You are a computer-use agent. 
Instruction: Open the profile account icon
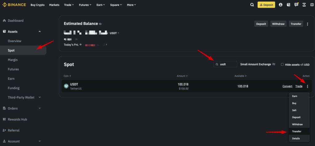click(281, 5)
